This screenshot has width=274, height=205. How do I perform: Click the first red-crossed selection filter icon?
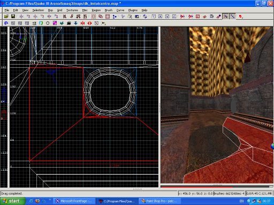point(182,17)
